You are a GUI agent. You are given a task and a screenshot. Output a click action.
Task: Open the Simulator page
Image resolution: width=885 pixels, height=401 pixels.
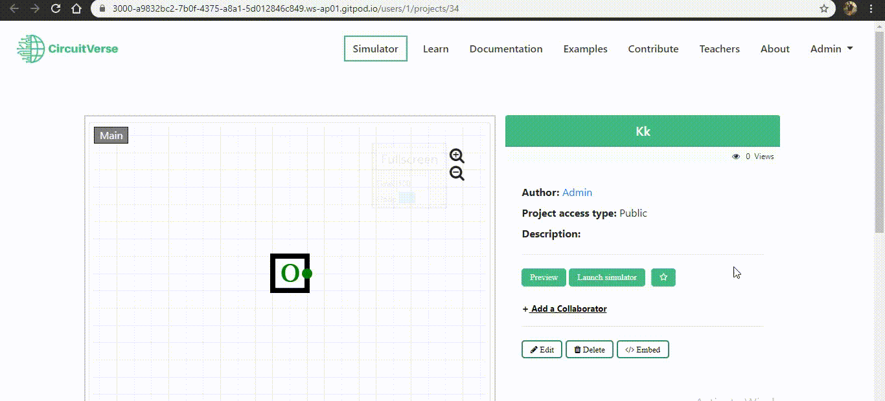[376, 49]
